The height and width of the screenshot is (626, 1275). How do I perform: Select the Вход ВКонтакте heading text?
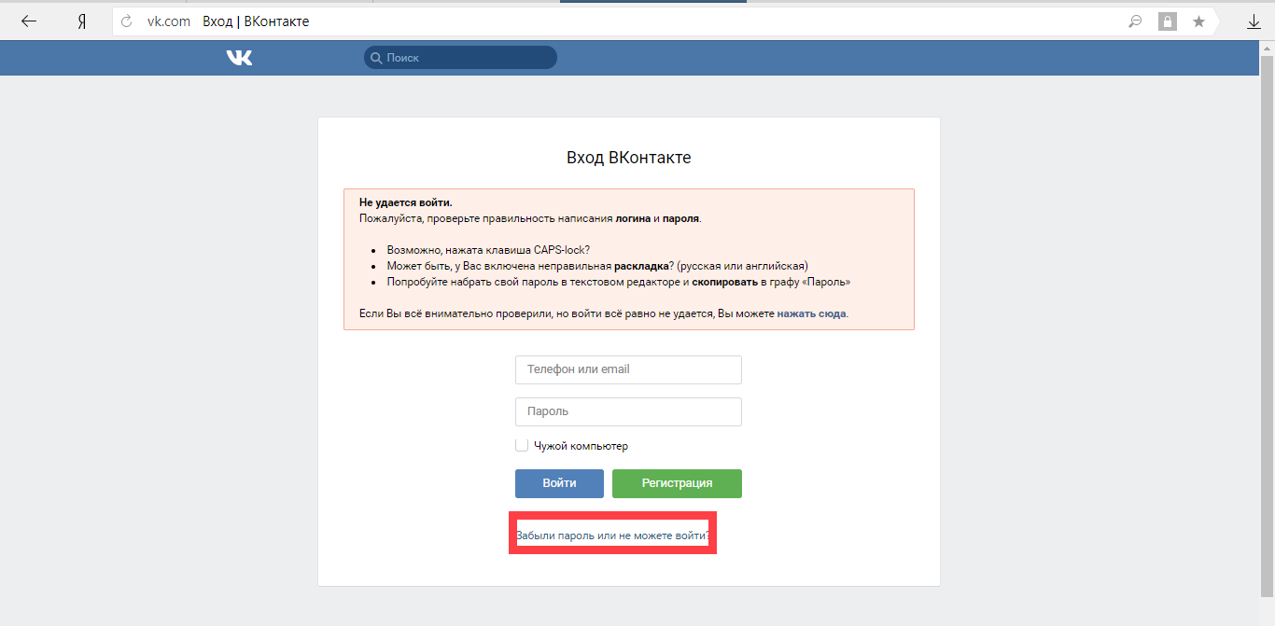click(629, 158)
